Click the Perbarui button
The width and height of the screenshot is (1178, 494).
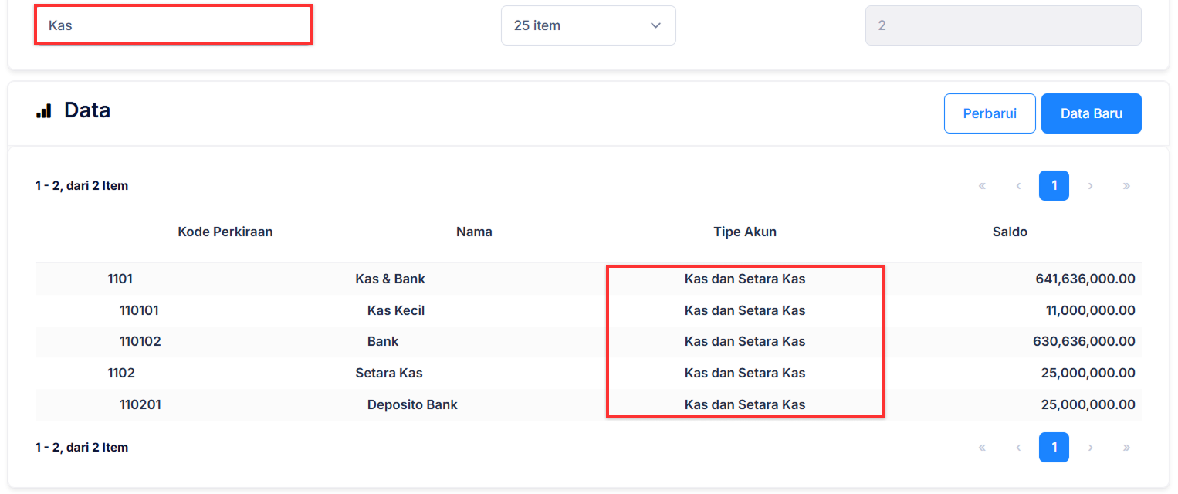point(990,113)
